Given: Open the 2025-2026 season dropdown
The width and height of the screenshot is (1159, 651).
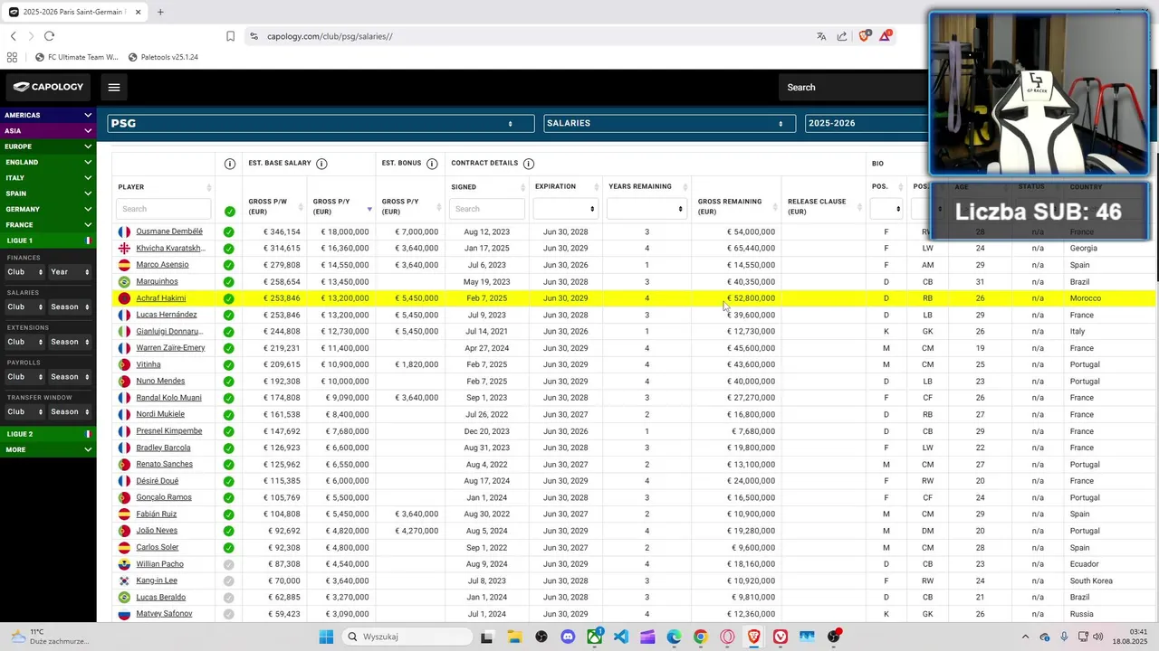Looking at the screenshot, I should (x=866, y=123).
